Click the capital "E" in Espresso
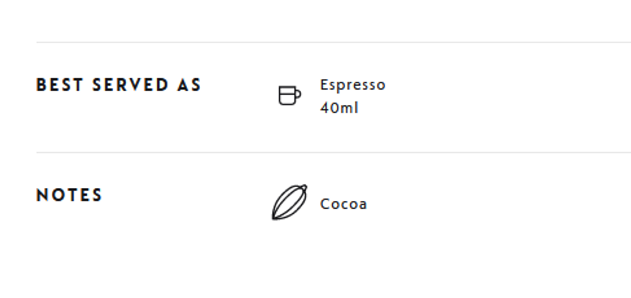Image resolution: width=631 pixels, height=298 pixels. tap(323, 85)
